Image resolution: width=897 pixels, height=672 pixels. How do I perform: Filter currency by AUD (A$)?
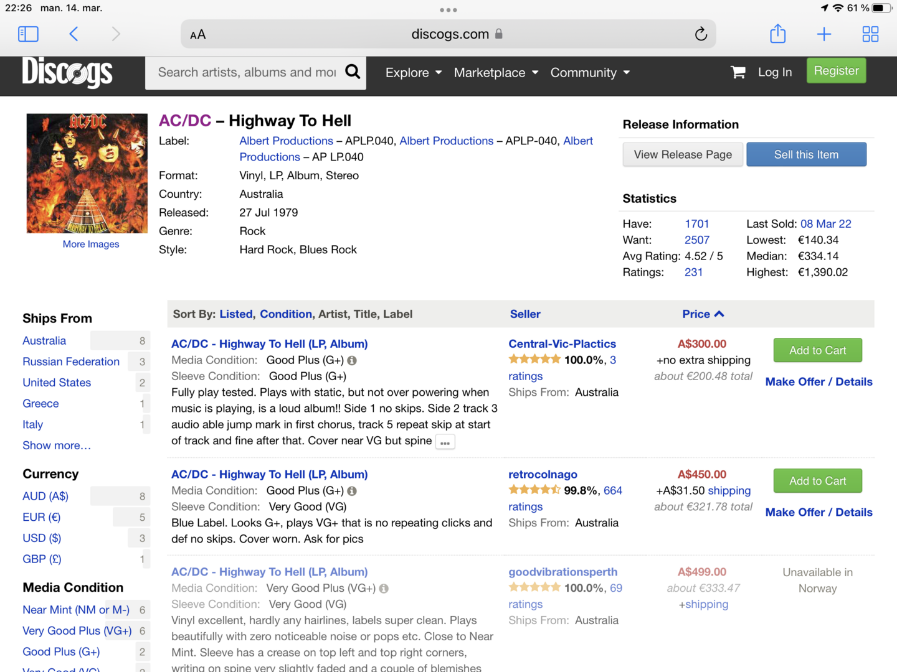coord(45,497)
